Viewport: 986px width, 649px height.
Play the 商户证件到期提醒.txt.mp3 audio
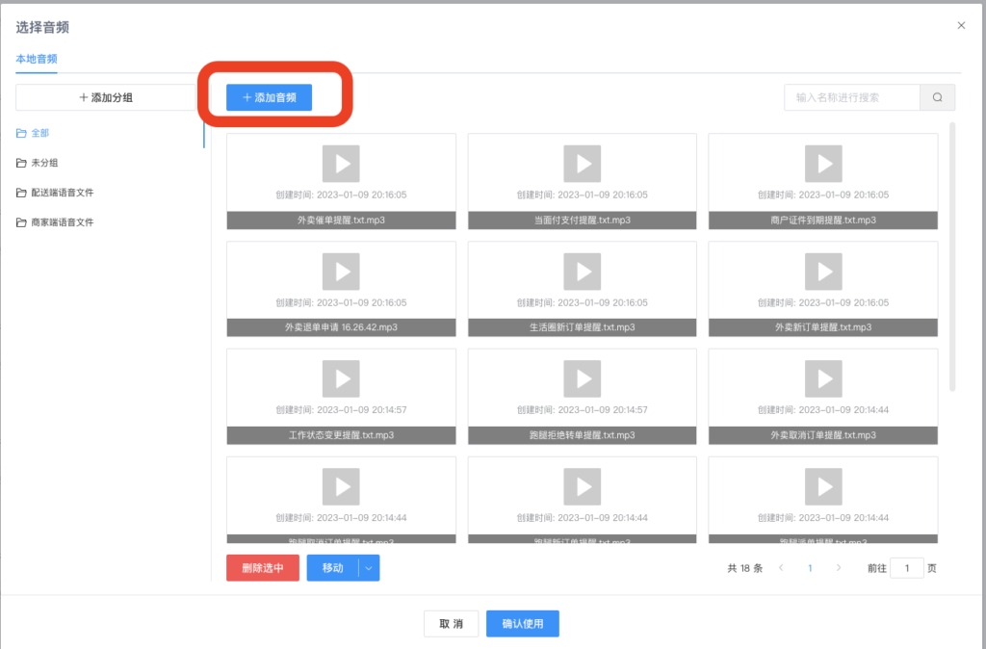823,164
